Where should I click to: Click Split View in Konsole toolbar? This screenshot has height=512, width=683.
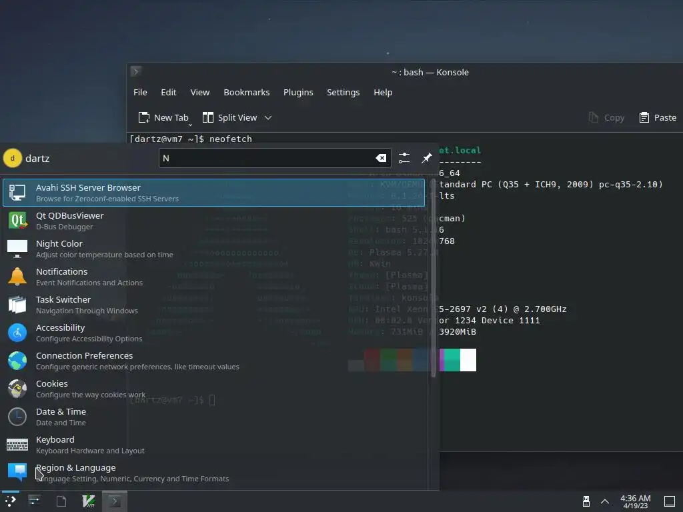coord(230,117)
